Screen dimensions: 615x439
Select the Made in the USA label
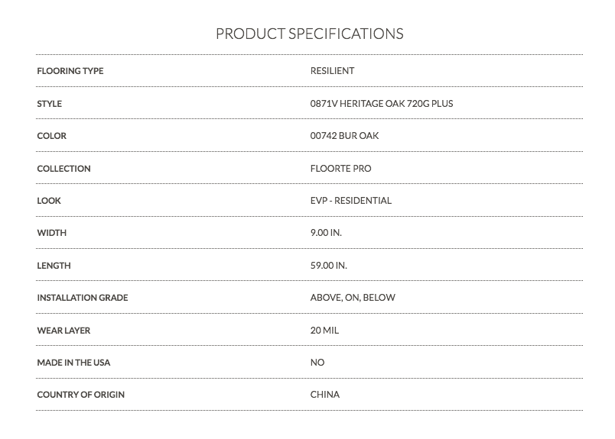(73, 363)
